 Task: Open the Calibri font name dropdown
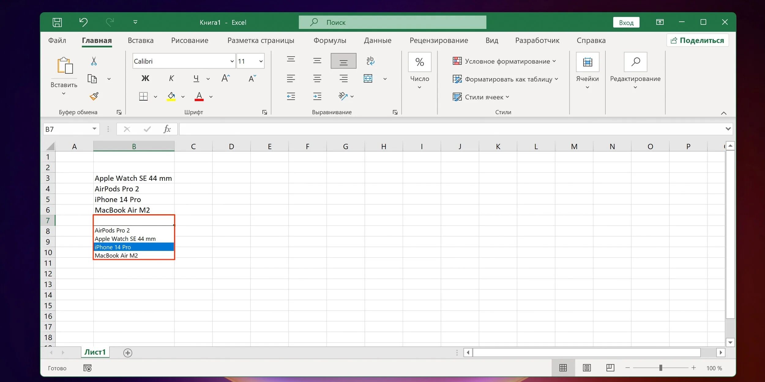232,61
